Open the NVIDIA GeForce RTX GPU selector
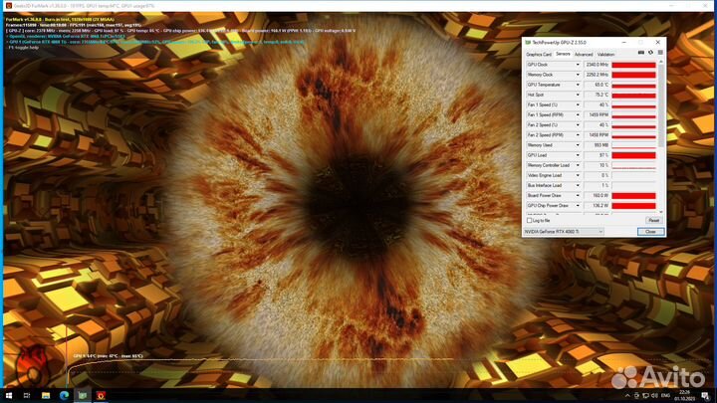The width and height of the screenshot is (717, 403). coord(564,231)
